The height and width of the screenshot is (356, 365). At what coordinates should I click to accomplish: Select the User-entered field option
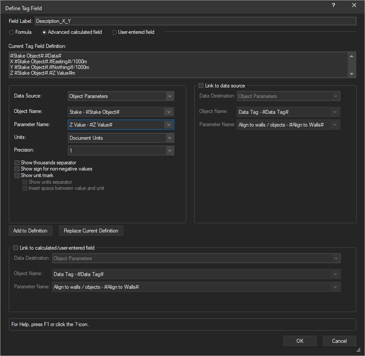(114, 32)
